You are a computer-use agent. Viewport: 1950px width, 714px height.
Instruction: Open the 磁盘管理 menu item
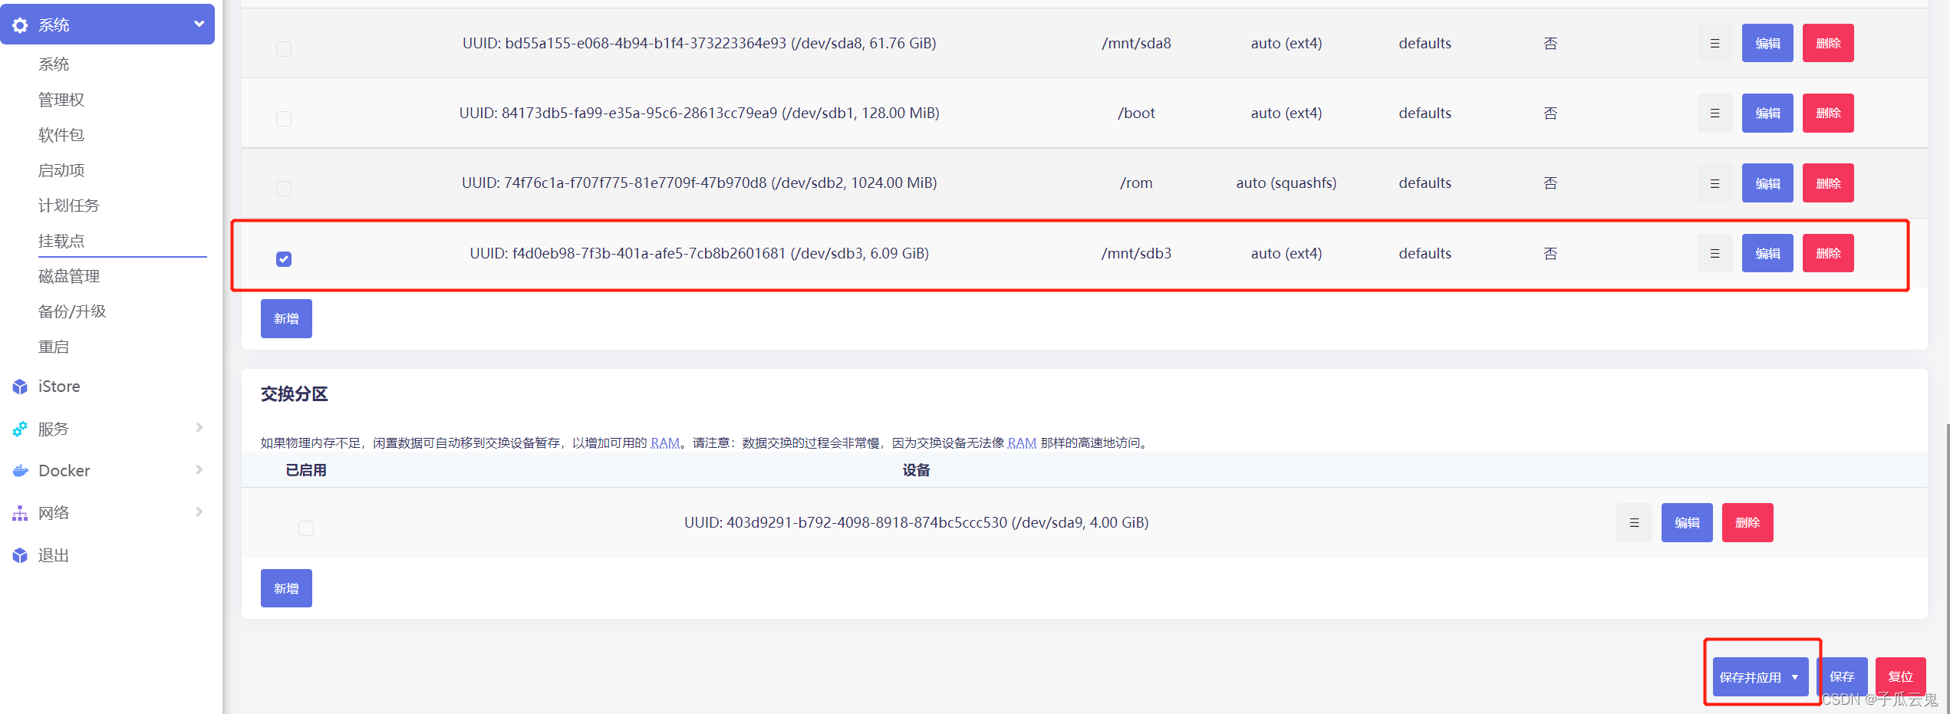coord(69,276)
